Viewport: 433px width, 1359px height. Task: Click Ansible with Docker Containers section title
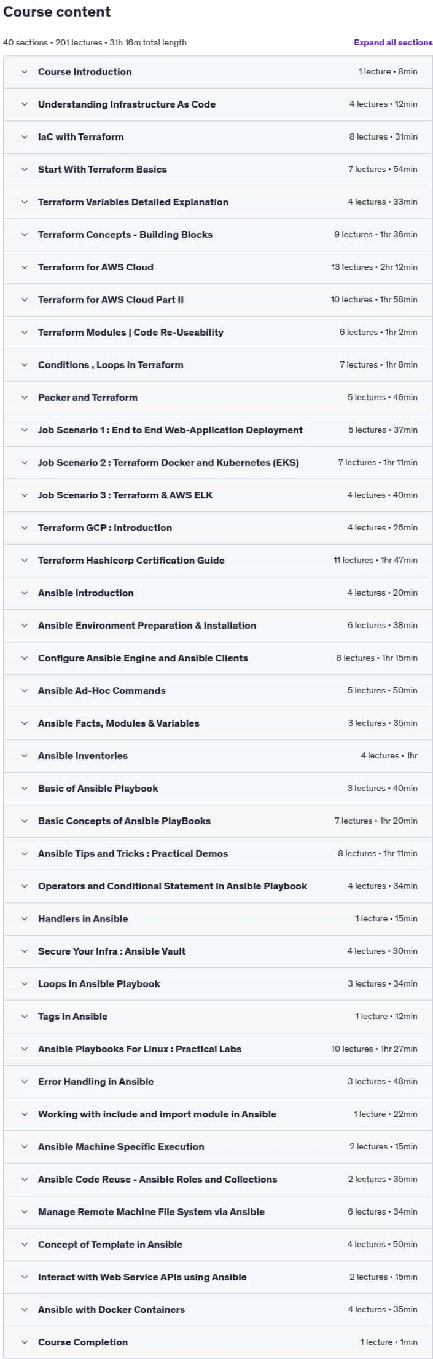(x=111, y=1310)
